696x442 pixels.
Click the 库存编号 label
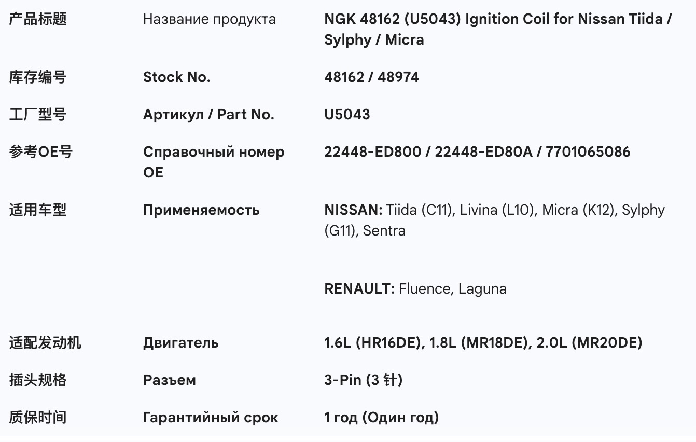point(38,77)
